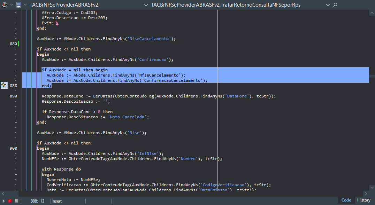The width and height of the screenshot is (375, 205).
Task: Play the recorded keyboard macro
Action: click(3, 201)
